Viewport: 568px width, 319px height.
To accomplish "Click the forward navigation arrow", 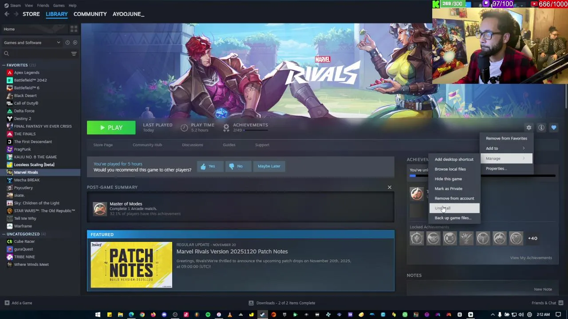I will 16,14.
